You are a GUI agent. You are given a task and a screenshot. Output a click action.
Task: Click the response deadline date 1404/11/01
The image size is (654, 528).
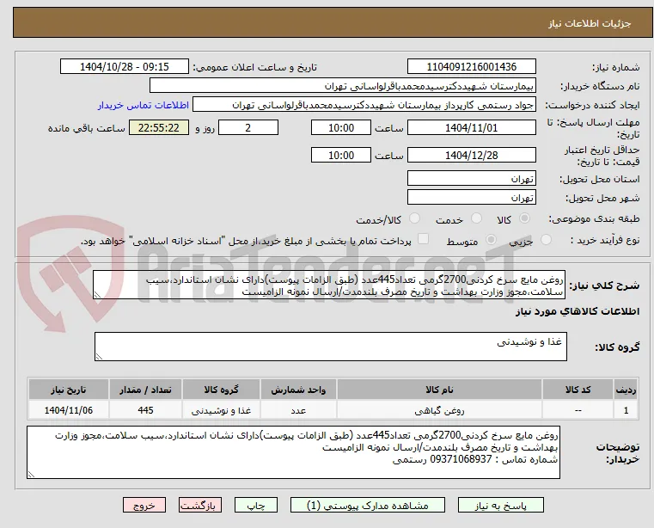click(471, 127)
